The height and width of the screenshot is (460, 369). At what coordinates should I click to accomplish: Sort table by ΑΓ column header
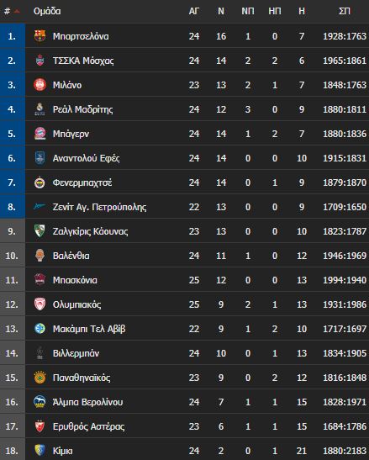click(x=194, y=11)
